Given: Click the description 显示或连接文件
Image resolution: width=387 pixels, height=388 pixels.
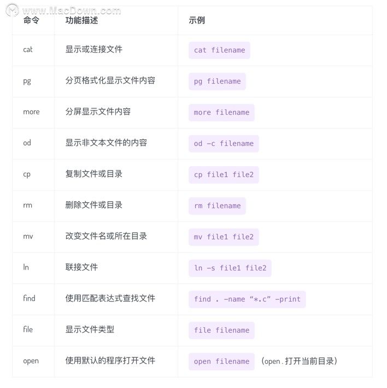Looking at the screenshot, I should pos(94,49).
